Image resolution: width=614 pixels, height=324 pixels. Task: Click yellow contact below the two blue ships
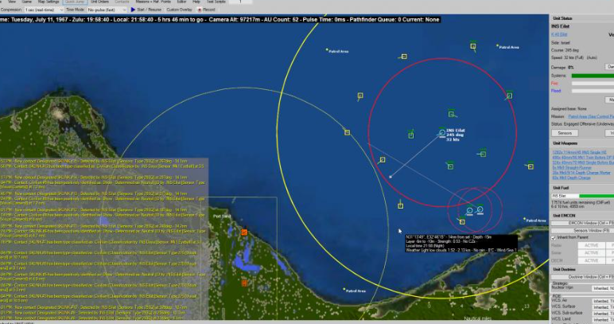coord(462,222)
